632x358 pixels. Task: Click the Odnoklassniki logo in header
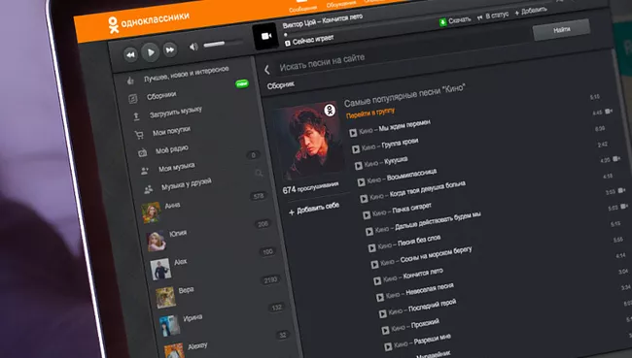tap(148, 21)
